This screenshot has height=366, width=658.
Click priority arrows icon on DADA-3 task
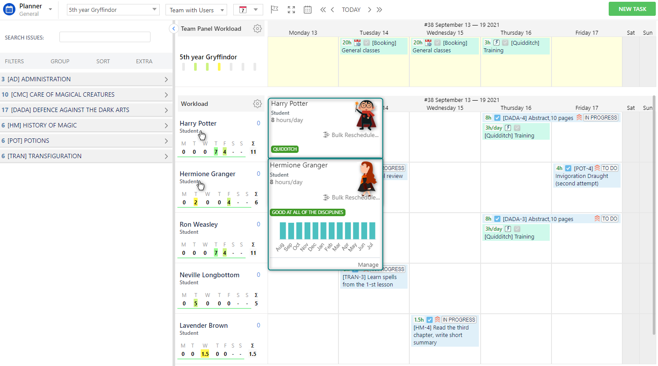click(597, 219)
